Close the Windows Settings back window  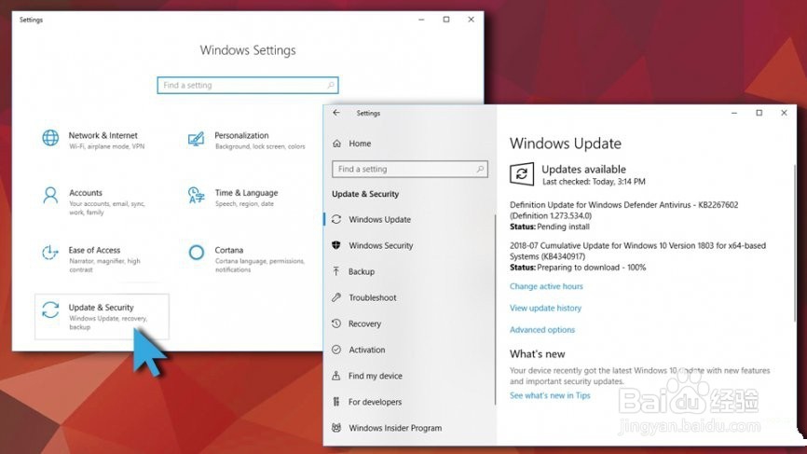(471, 20)
